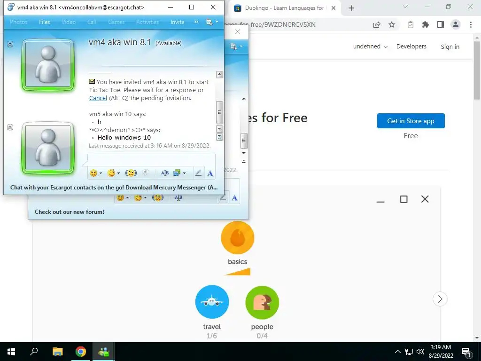This screenshot has height=361, width=481.
Task: Click the Check out our new forum banner
Action: coord(70,212)
